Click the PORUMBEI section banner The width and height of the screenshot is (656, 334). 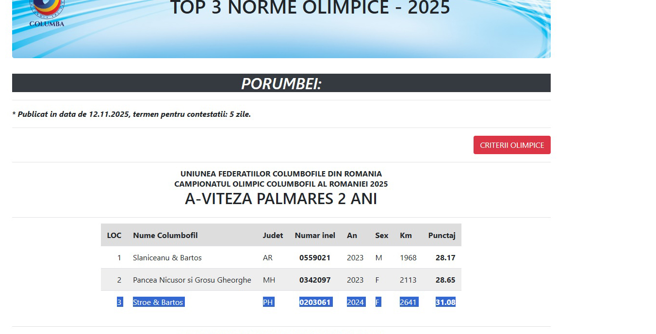pos(281,83)
